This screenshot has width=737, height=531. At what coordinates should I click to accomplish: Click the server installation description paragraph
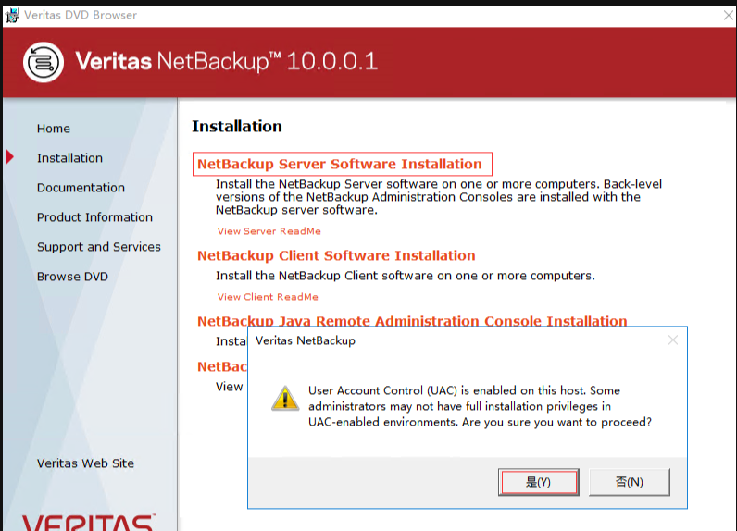(439, 197)
